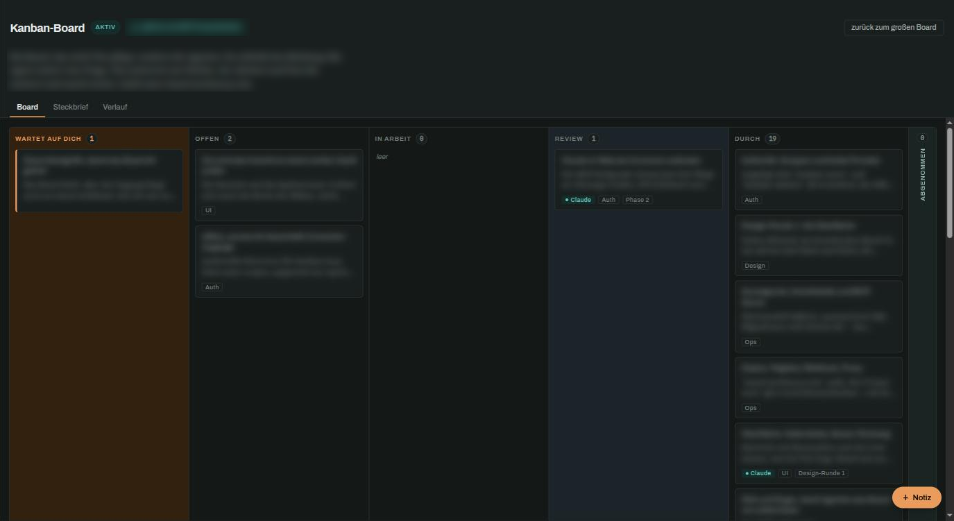Click the Review column header
This screenshot has height=521, width=954.
(569, 139)
